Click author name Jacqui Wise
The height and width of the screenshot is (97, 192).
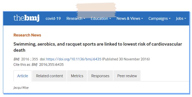point(21,88)
